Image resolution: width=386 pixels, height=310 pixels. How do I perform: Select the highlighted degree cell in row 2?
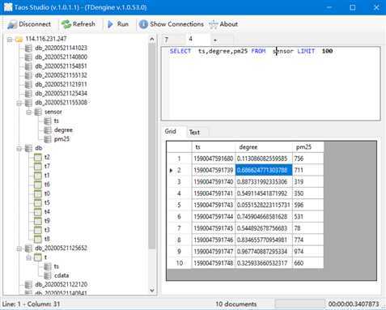[264, 170]
